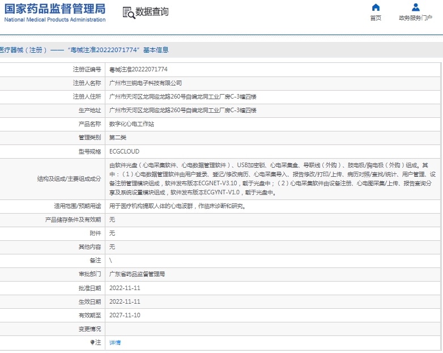Image resolution: width=443 pixels, height=353 pixels.
Task: Click the empty 变更情况 value cell
Action: pyautogui.click(x=273, y=329)
